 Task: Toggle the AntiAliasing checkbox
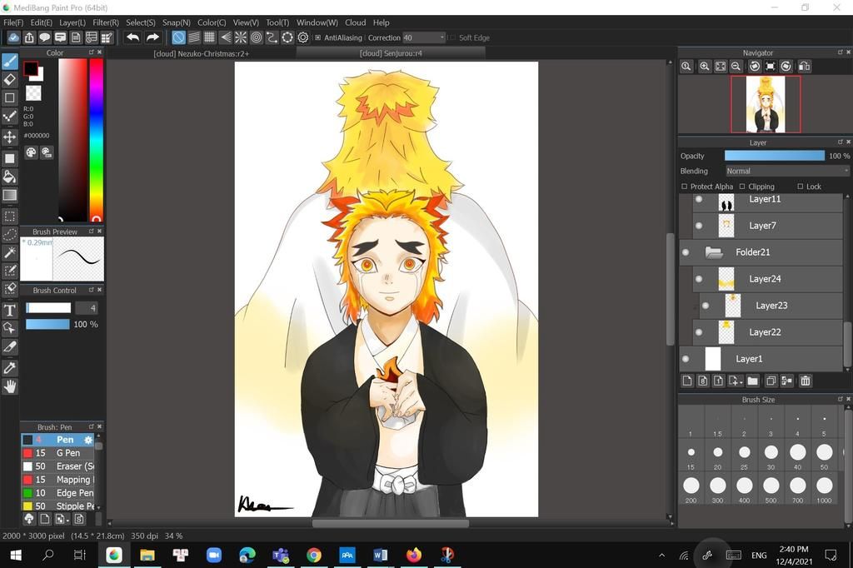click(318, 37)
